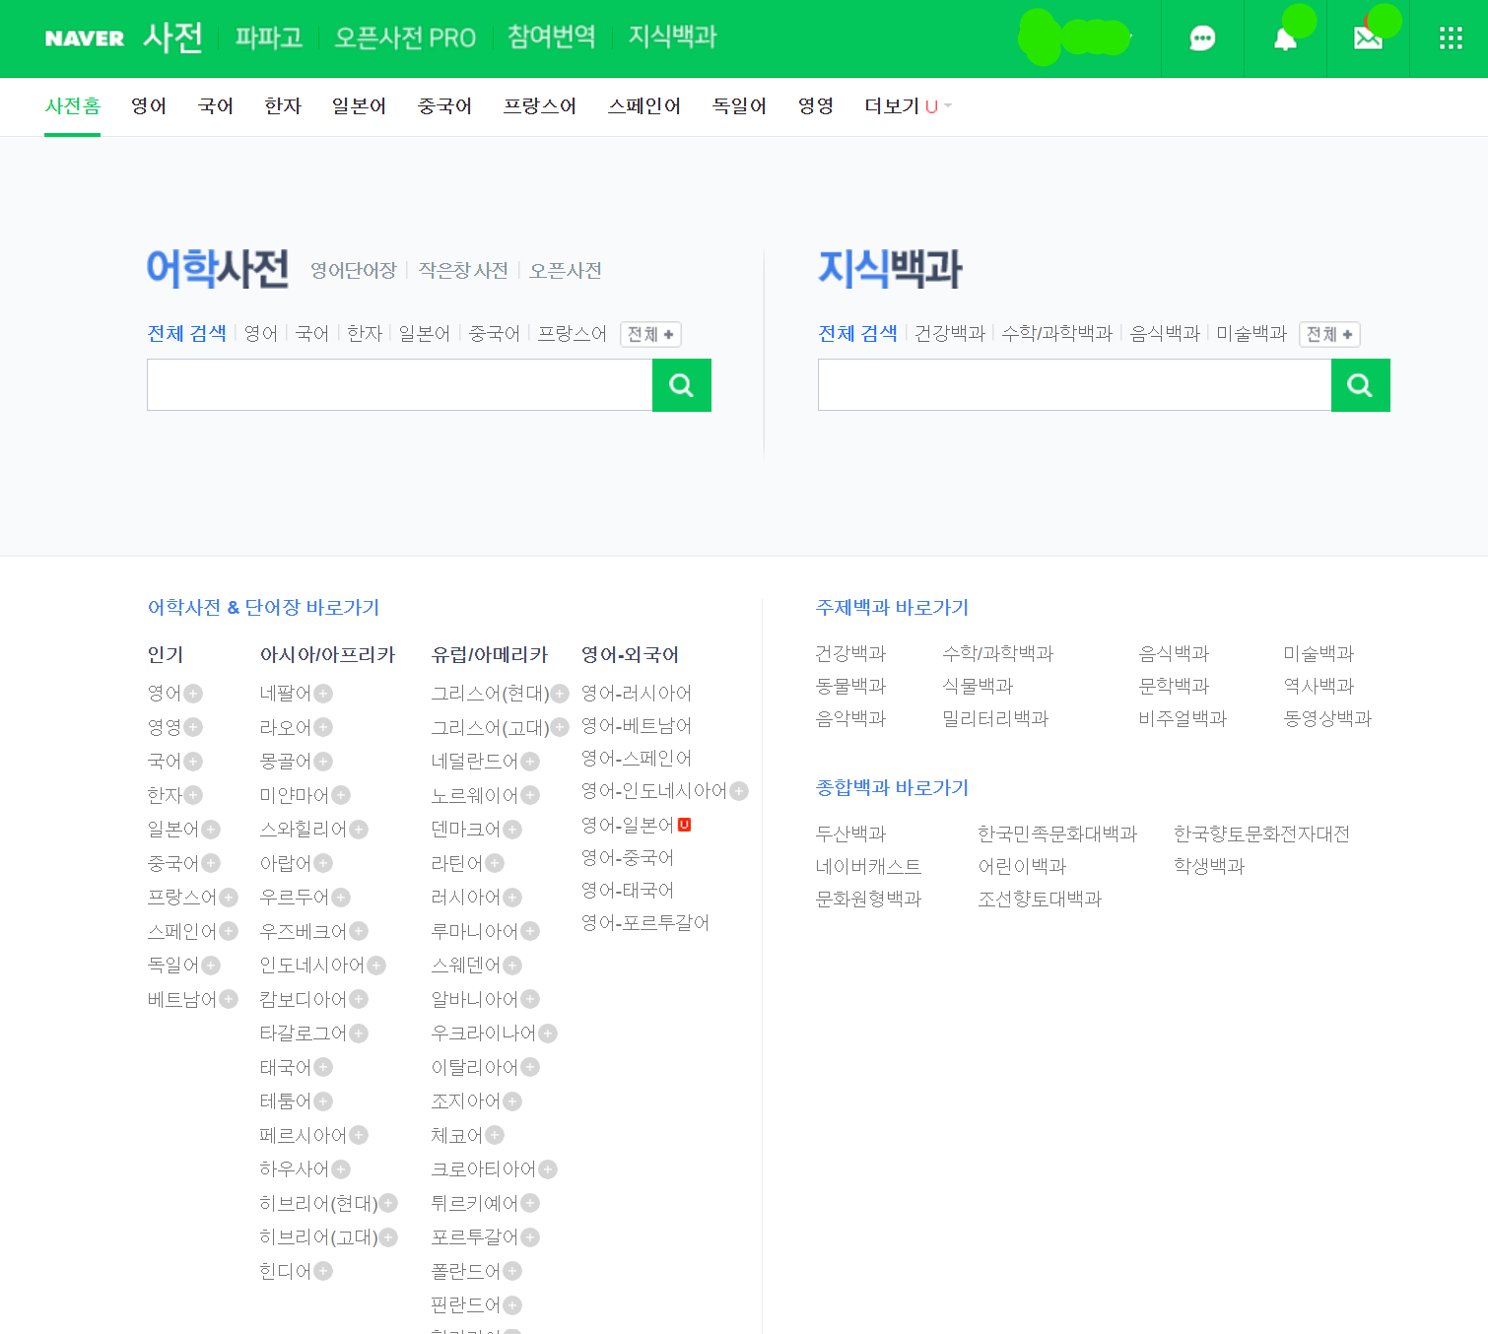Expand the 전체 + button under 어학사전 search
The height and width of the screenshot is (1334, 1488).
pos(650,334)
